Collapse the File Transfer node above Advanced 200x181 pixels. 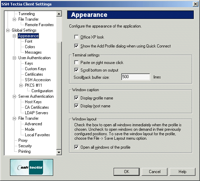(x=15, y=118)
